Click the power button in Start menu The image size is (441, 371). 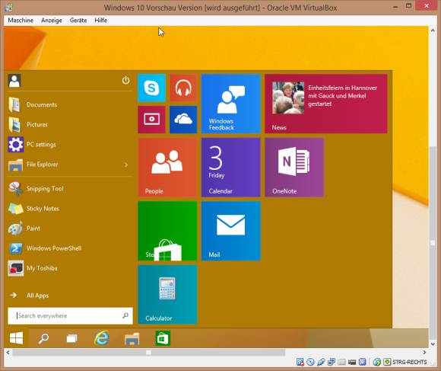(x=125, y=80)
